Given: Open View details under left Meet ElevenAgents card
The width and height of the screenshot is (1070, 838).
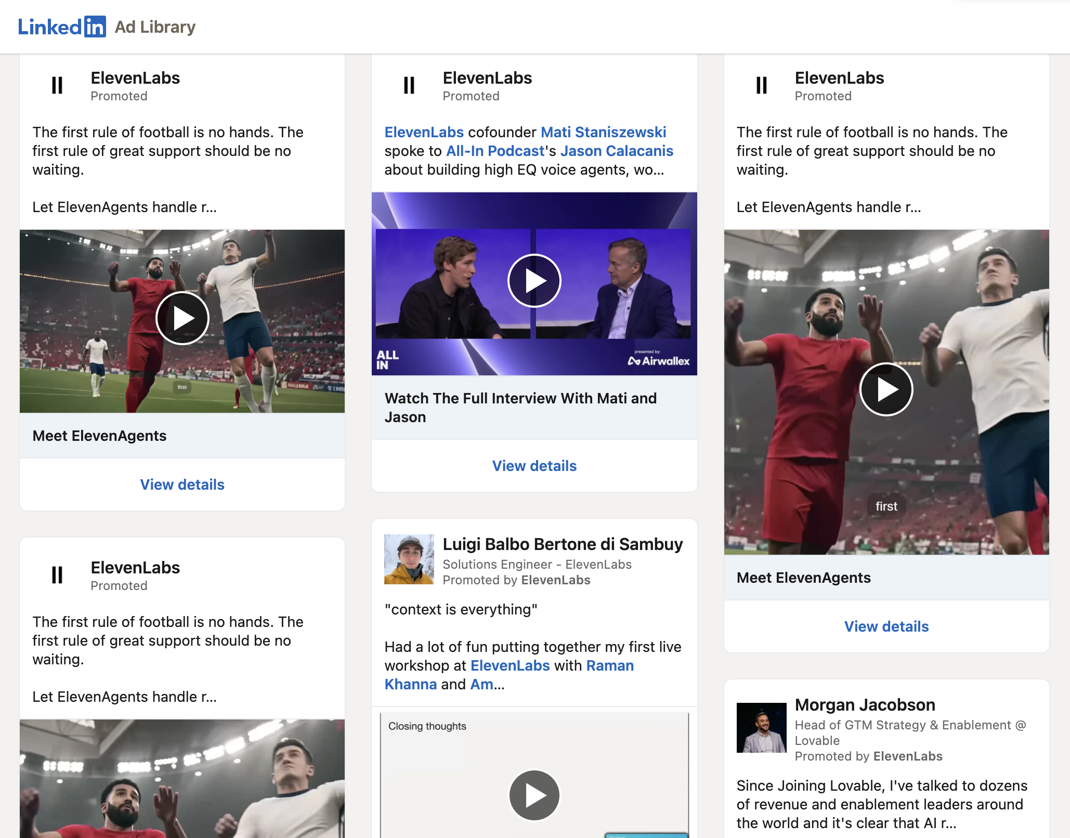Looking at the screenshot, I should [x=182, y=485].
